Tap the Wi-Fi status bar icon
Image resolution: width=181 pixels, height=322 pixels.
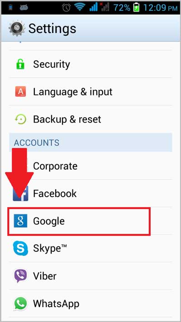click(80, 7)
